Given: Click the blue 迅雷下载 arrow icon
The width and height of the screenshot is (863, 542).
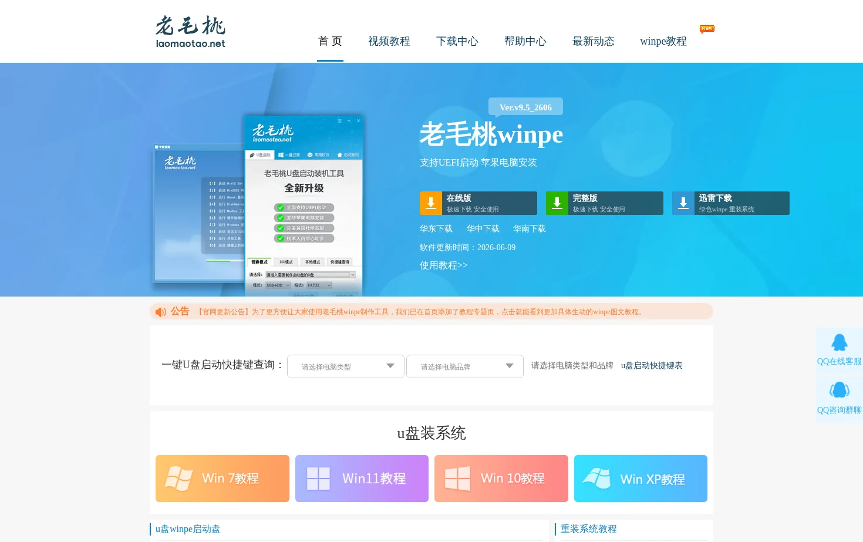Looking at the screenshot, I should click(683, 203).
